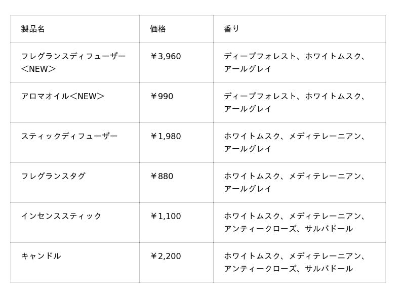The width and height of the screenshot is (405, 298).
Task: Click the scent text in the フレグランスディフューザー row
Action: (x=294, y=63)
